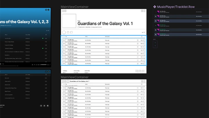
Task: Click now-playing view icon in dark player bar
Action: [x=33, y=65]
